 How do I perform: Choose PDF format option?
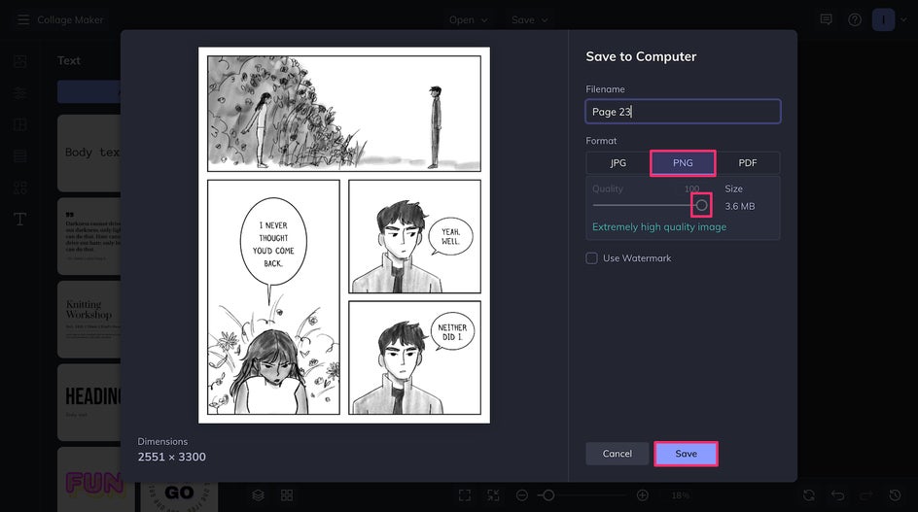[x=748, y=162]
